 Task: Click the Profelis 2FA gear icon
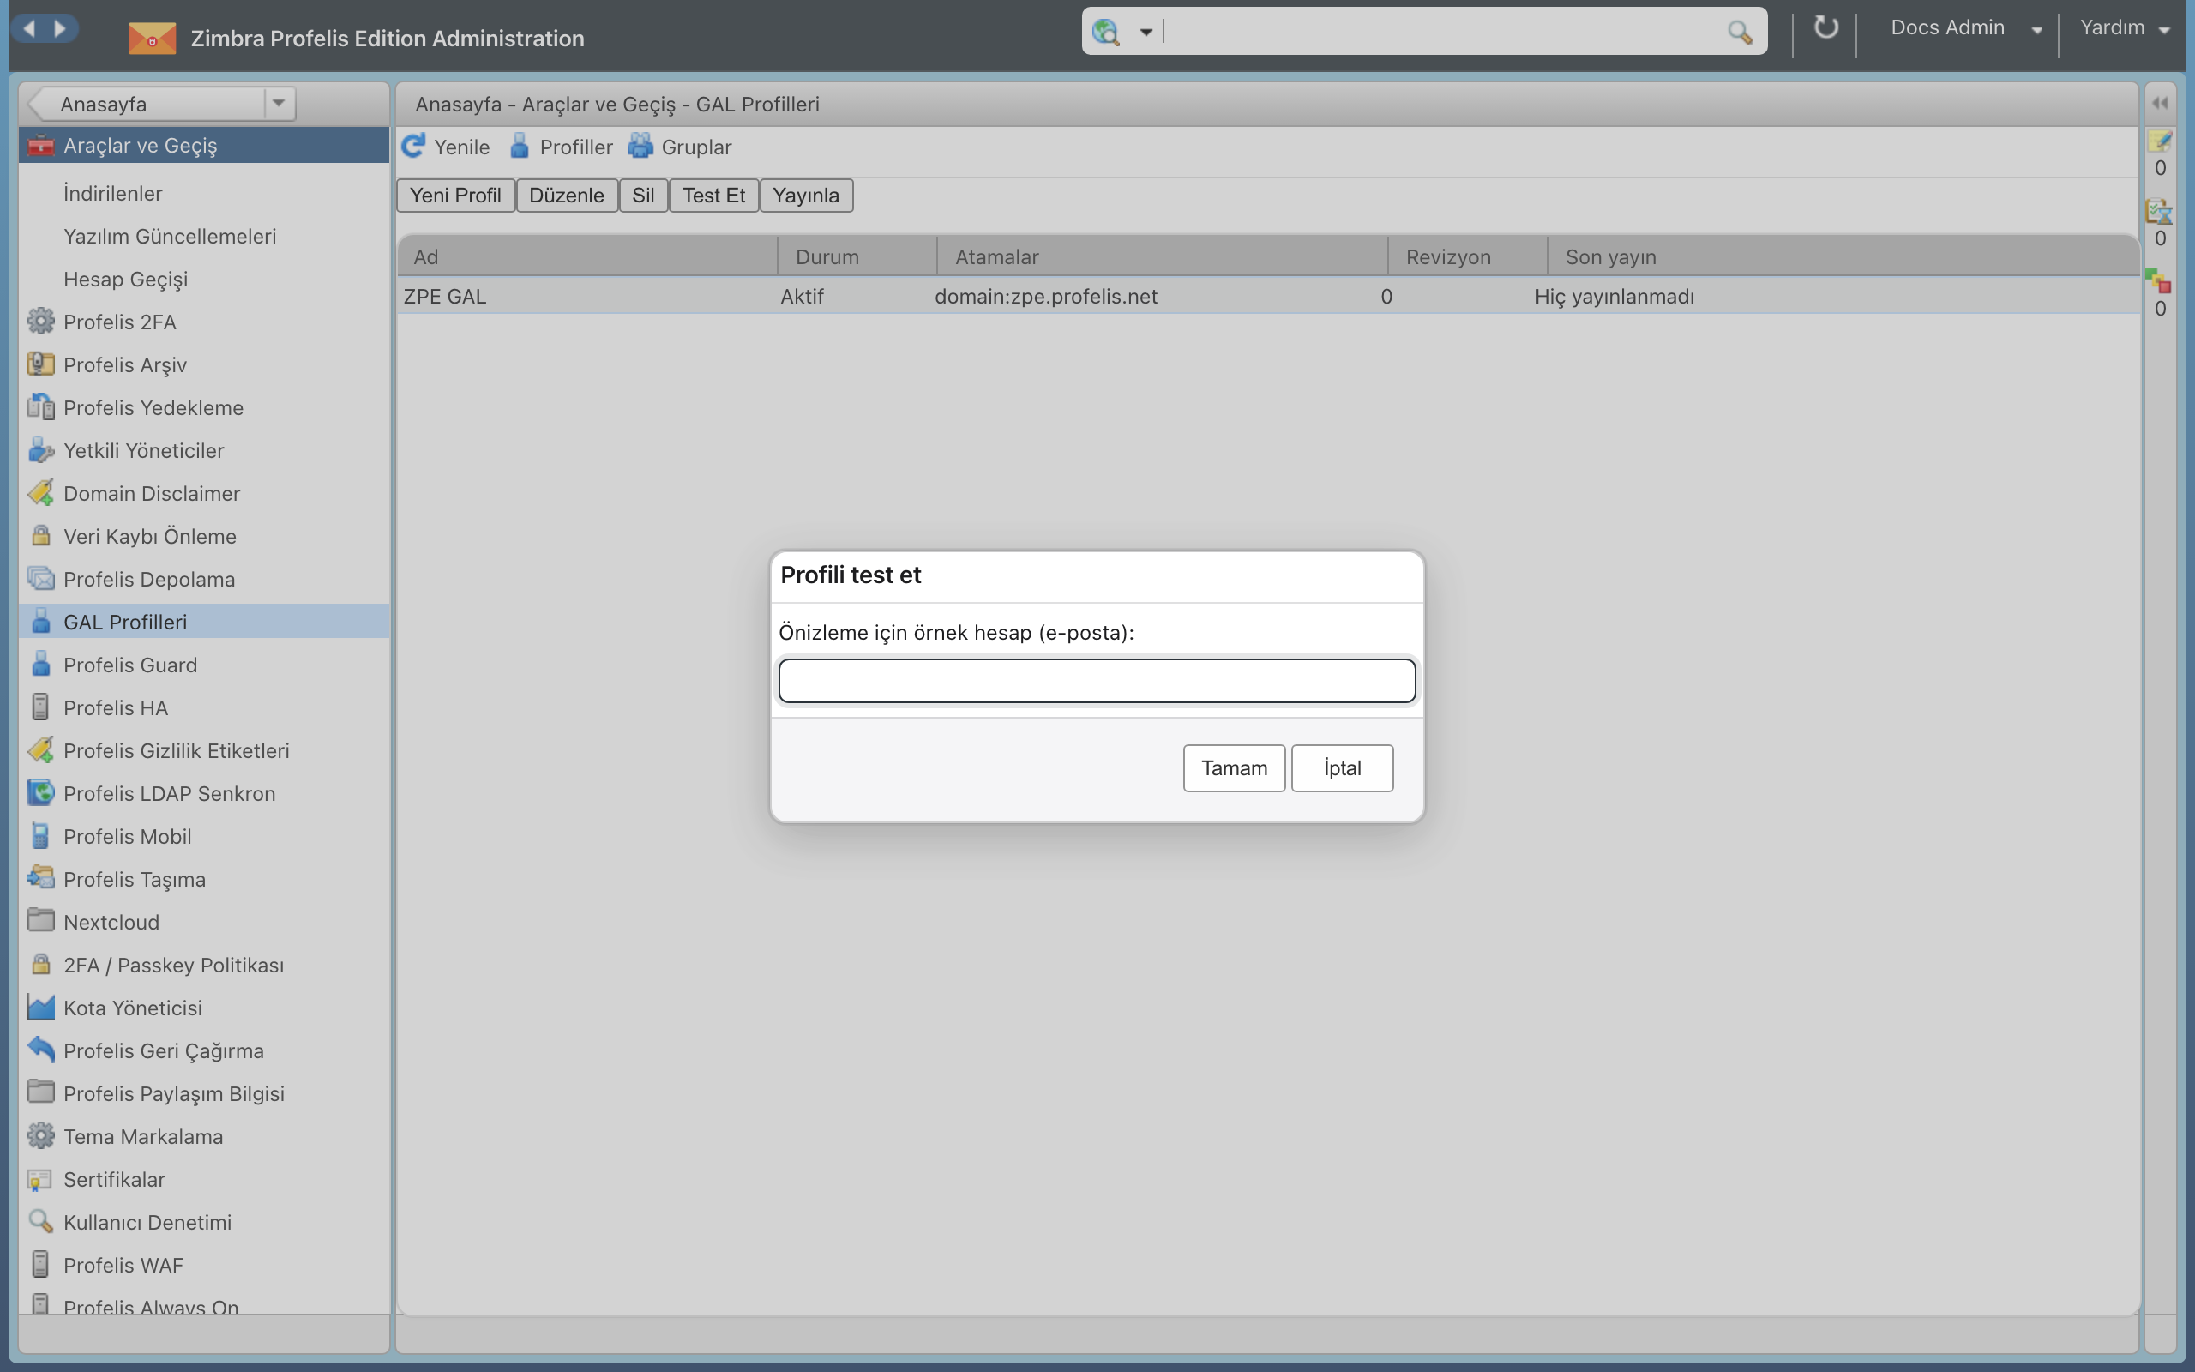coord(41,322)
